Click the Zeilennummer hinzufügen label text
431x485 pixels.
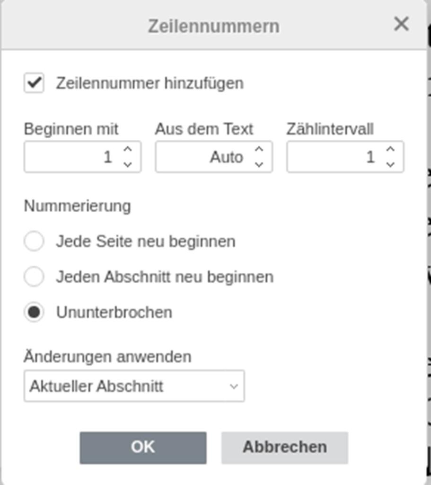[150, 83]
